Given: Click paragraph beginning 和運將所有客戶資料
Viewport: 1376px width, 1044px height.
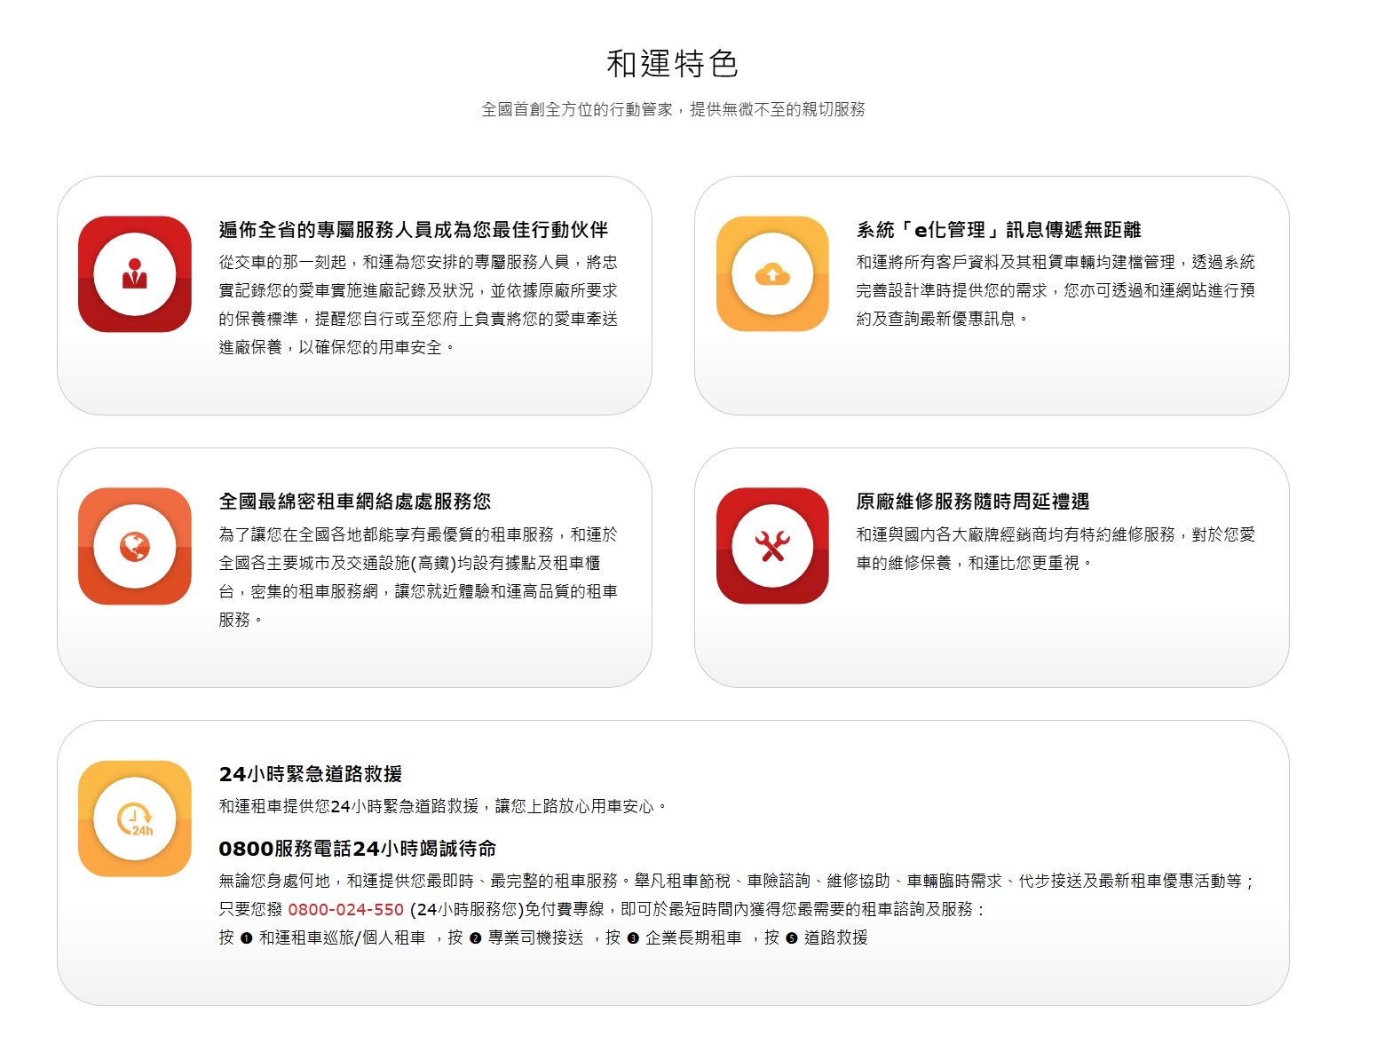Looking at the screenshot, I should coord(1056,290).
